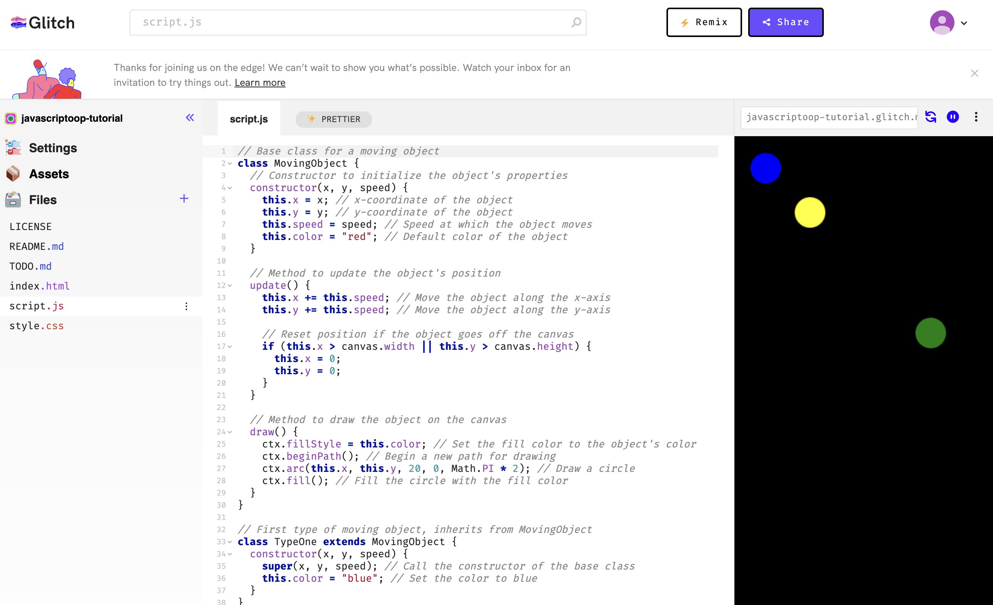Open project Settings
The width and height of the screenshot is (993, 605).
point(52,148)
